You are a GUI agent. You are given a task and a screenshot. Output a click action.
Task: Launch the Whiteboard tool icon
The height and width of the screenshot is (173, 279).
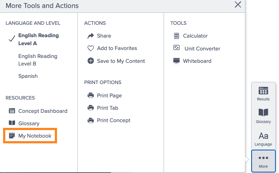176,61
